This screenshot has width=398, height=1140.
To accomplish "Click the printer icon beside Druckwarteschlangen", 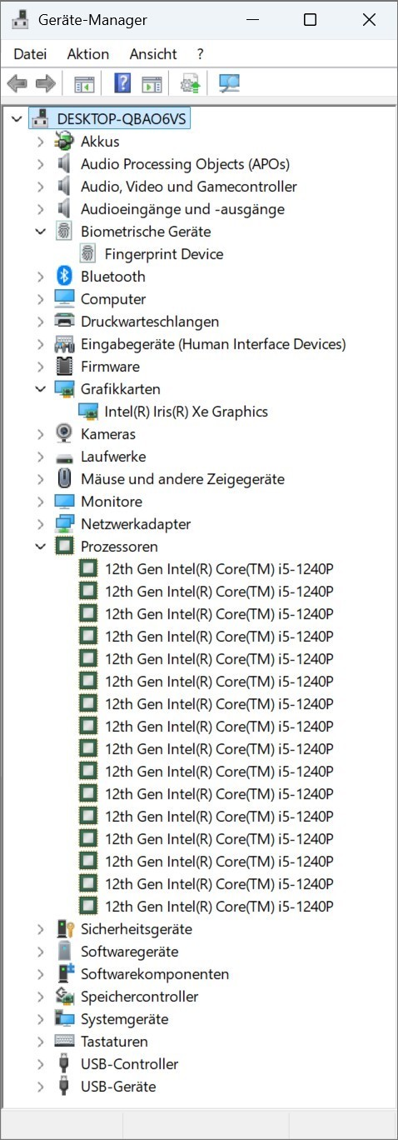I will point(64,322).
